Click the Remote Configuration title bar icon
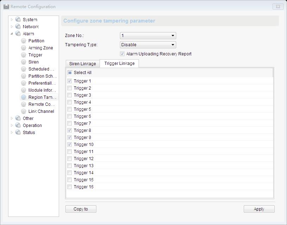 6,7
